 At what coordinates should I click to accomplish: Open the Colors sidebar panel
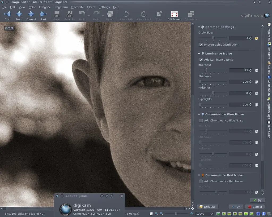(x=269, y=68)
